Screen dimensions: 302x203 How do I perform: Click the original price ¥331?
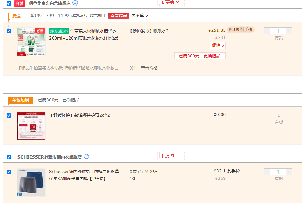(220, 37)
